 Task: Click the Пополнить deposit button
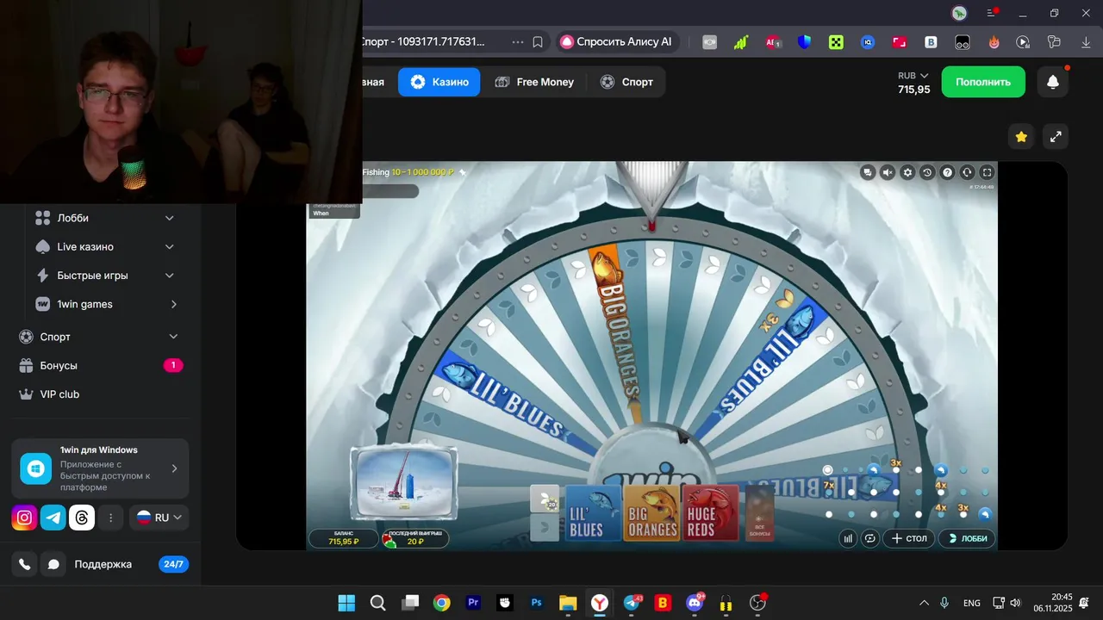point(983,82)
